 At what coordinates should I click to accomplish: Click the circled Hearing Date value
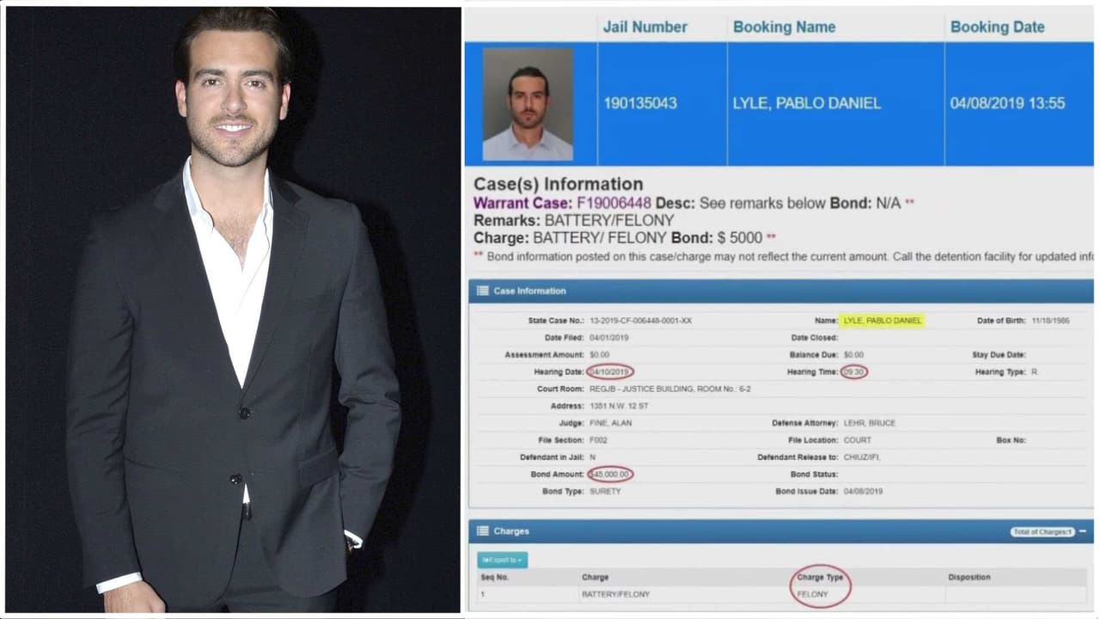point(610,372)
